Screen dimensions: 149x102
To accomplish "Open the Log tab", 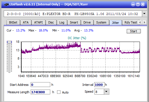I will click(x=62, y=22).
